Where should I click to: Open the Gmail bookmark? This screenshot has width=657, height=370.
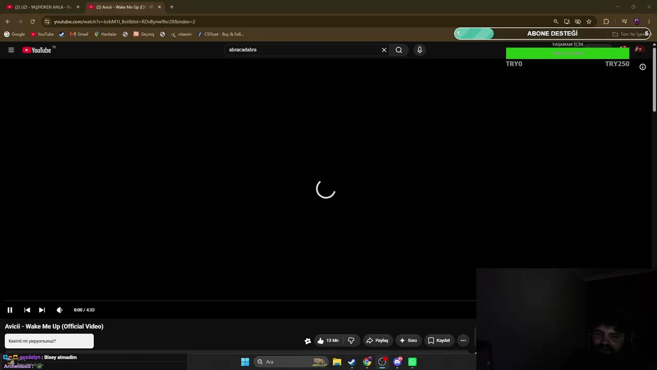(79, 34)
